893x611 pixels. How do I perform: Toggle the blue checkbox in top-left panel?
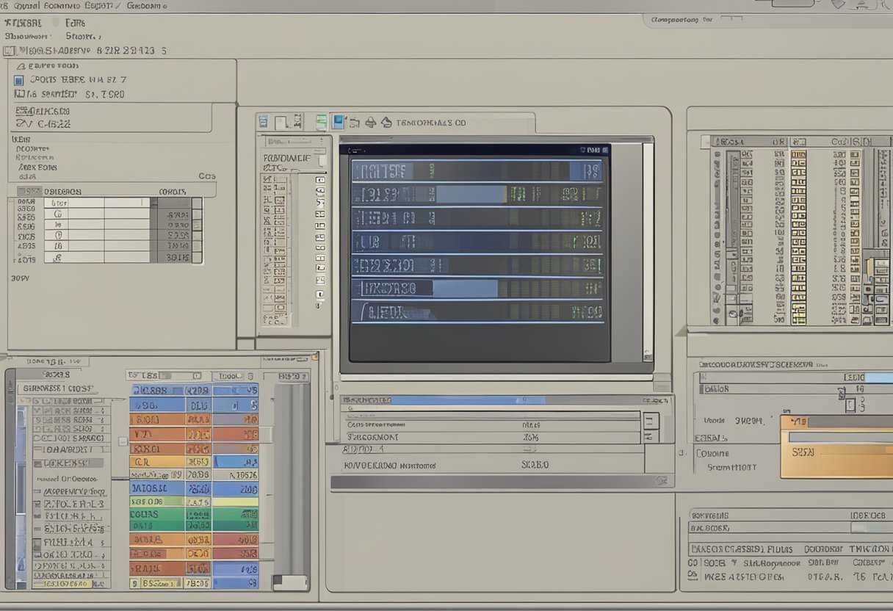click(19, 80)
